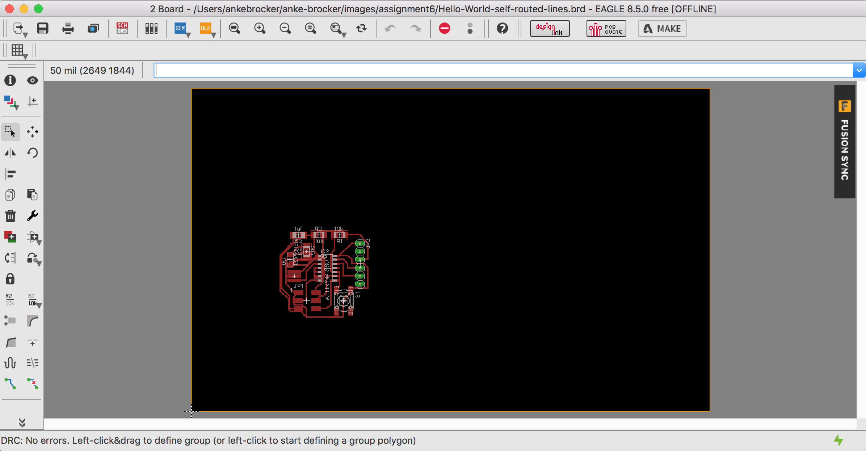866x451 pixels.
Task: Expand more tools with double chevron
Action: (x=22, y=422)
